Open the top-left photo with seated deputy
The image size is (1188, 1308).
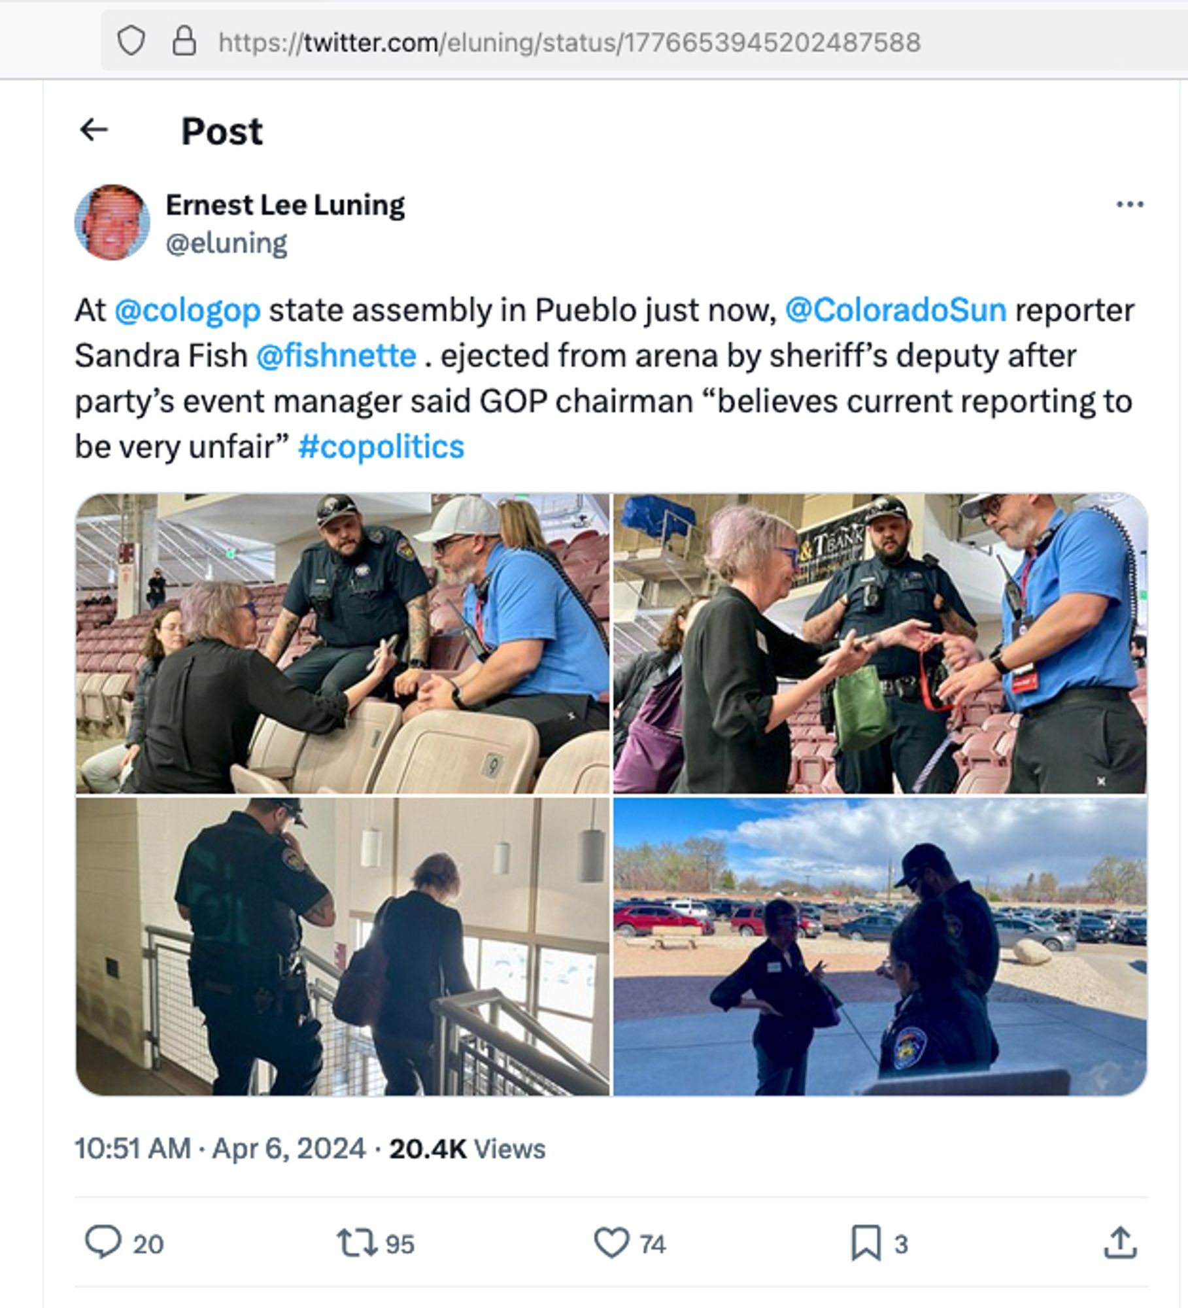point(343,644)
